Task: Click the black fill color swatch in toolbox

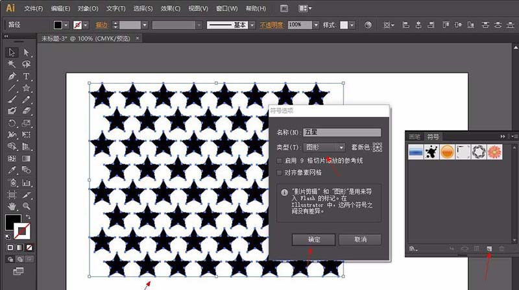Action: click(x=12, y=222)
